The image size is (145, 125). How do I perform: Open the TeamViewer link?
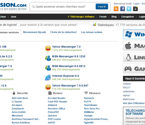click(x=91, y=105)
